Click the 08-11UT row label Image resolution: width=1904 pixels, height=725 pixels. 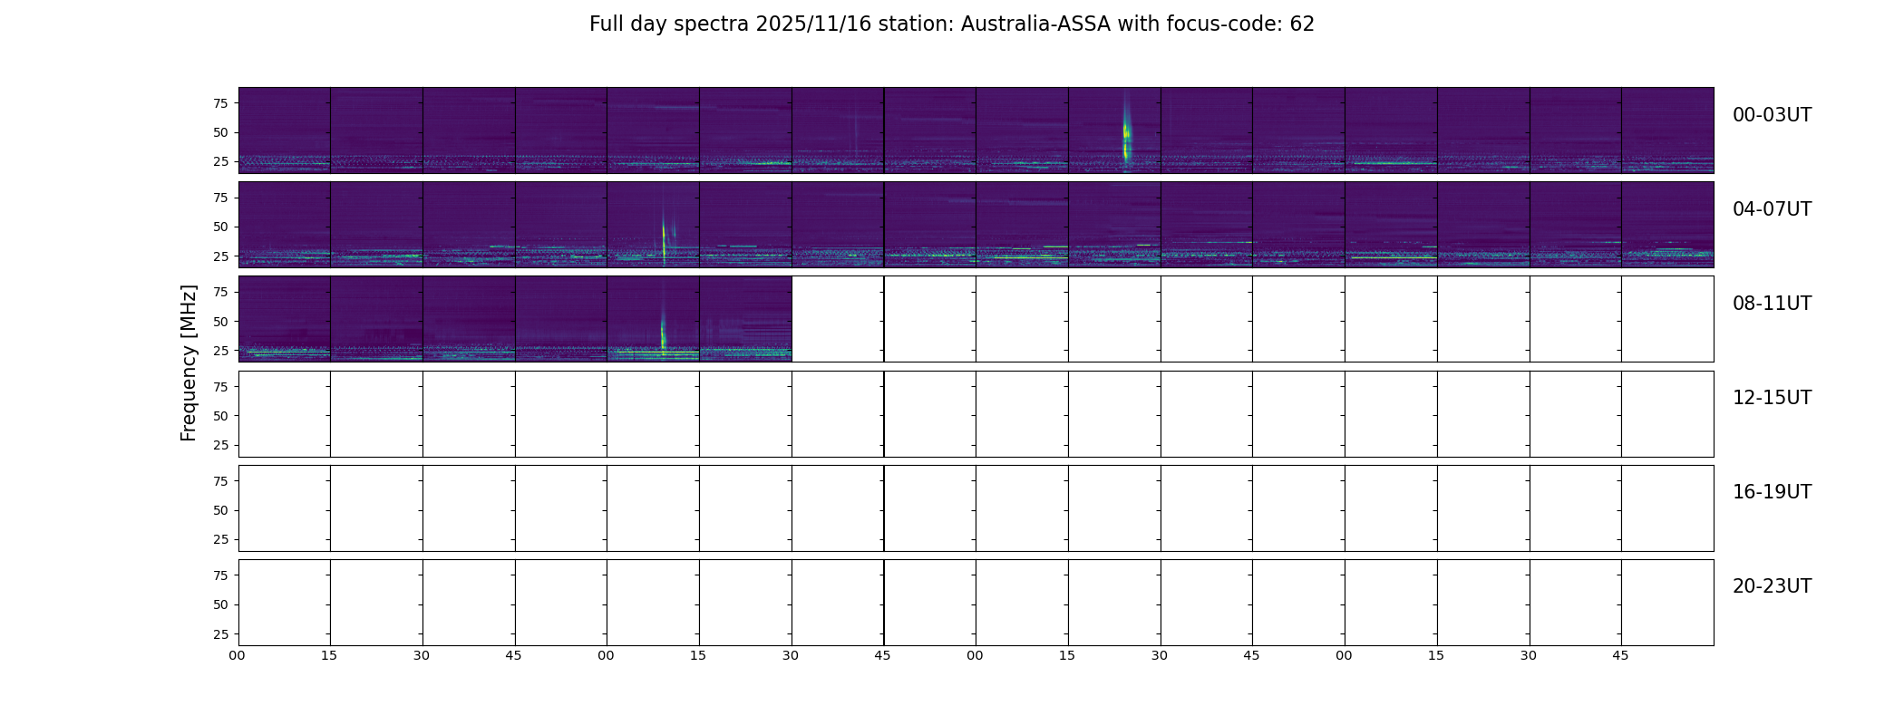click(x=1772, y=304)
